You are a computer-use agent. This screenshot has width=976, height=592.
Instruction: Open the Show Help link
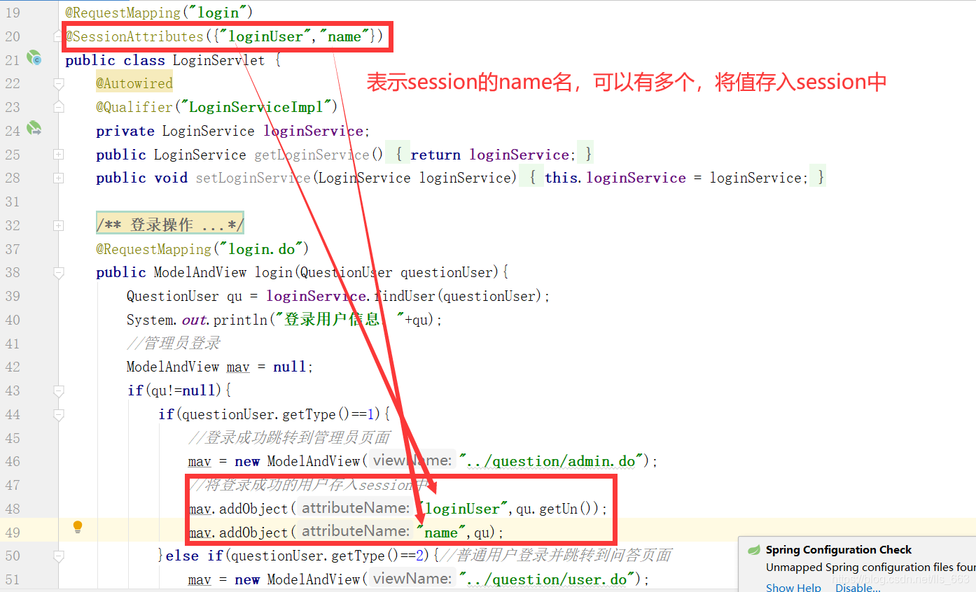click(793, 587)
